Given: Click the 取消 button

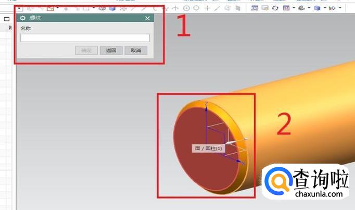Looking at the screenshot, I should click(136, 51).
